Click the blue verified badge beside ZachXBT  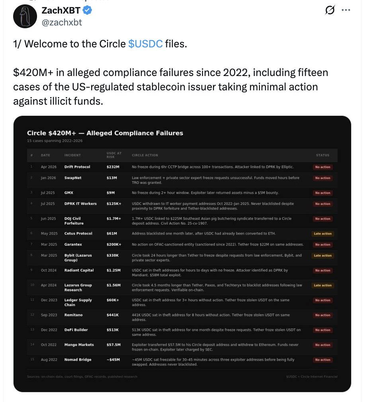[88, 11]
